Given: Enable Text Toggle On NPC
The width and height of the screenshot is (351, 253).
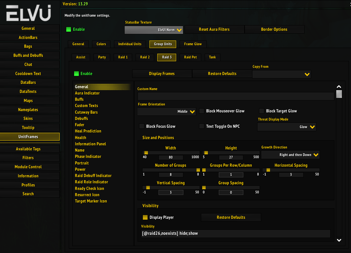Looking at the screenshot, I should coord(202,126).
